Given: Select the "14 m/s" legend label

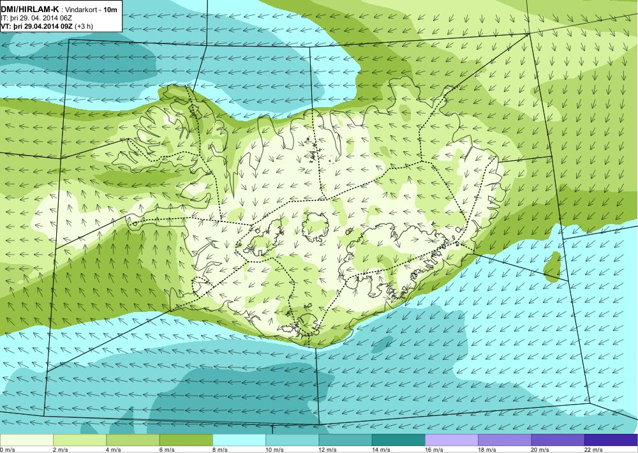Looking at the screenshot, I should 381,450.
